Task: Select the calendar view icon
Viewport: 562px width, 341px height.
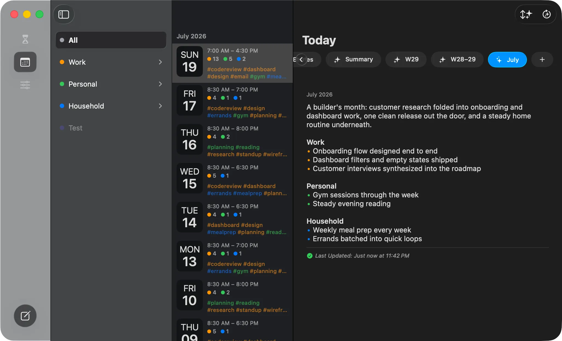Action: (x=25, y=62)
